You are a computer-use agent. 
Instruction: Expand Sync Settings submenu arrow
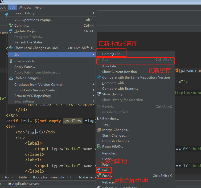[x=93, y=101]
